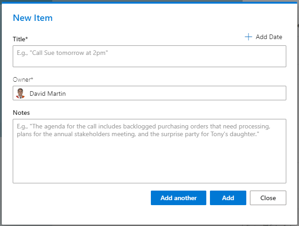Click the Title* field label
299x226 pixels.
(x=20, y=39)
